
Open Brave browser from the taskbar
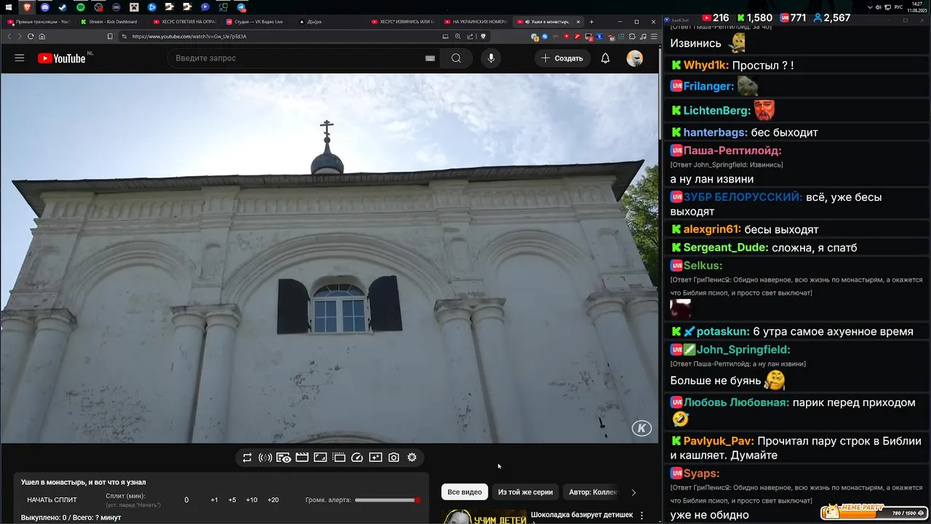(x=28, y=7)
